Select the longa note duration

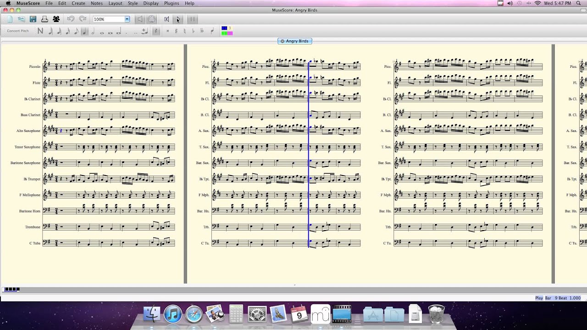click(x=119, y=32)
